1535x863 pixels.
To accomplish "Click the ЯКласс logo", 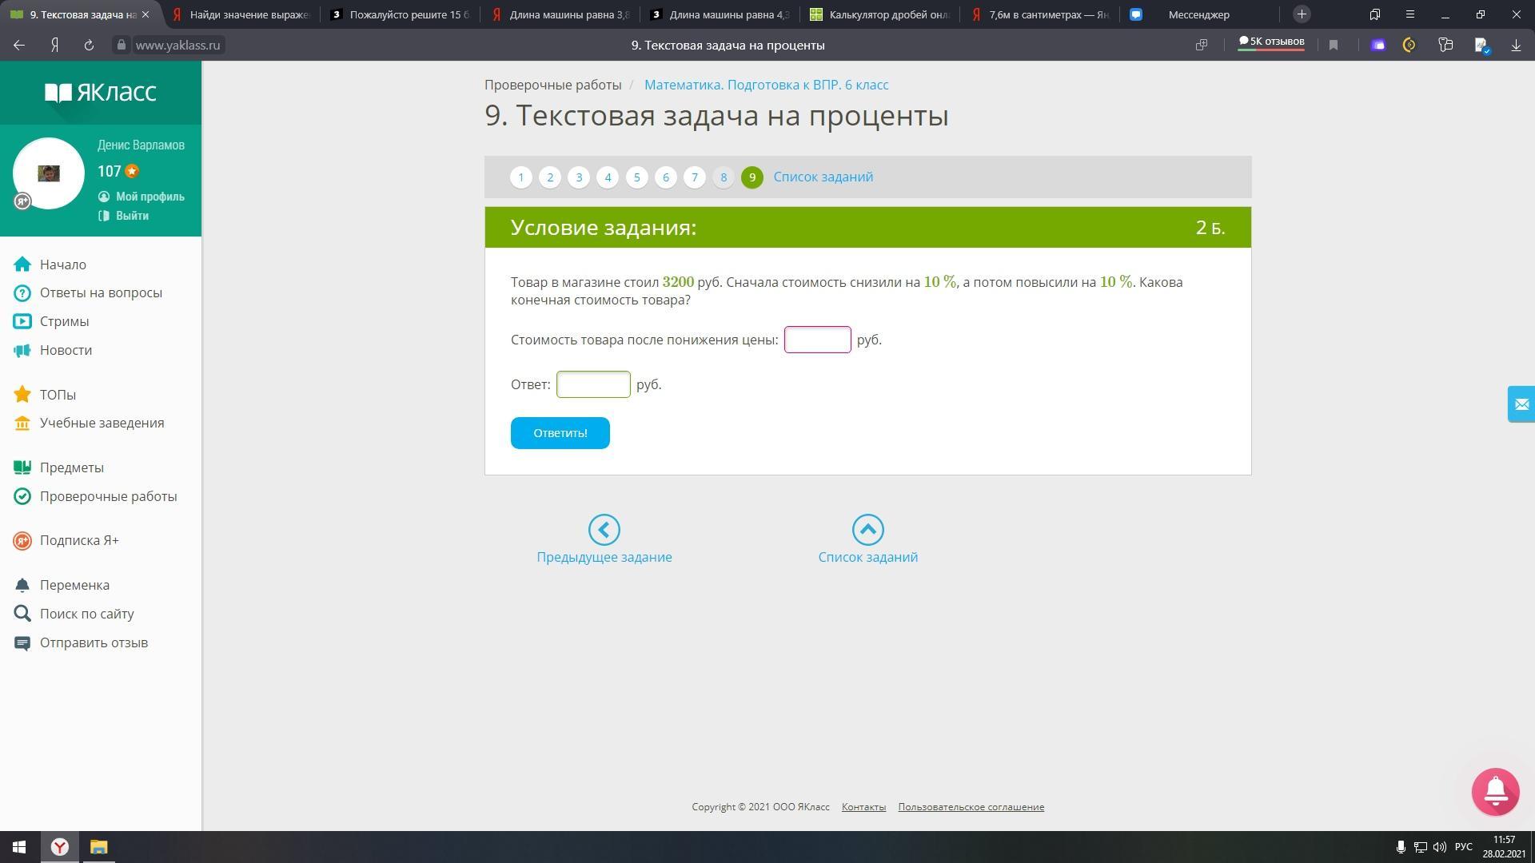I will tap(101, 93).
